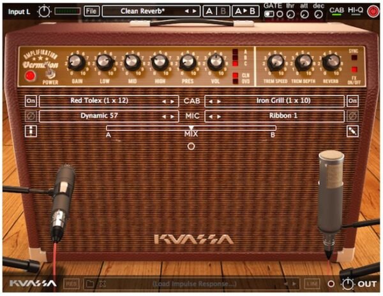Select the OVD overdrive mode LED
This screenshot has width=383, height=296.
pyautogui.click(x=235, y=81)
